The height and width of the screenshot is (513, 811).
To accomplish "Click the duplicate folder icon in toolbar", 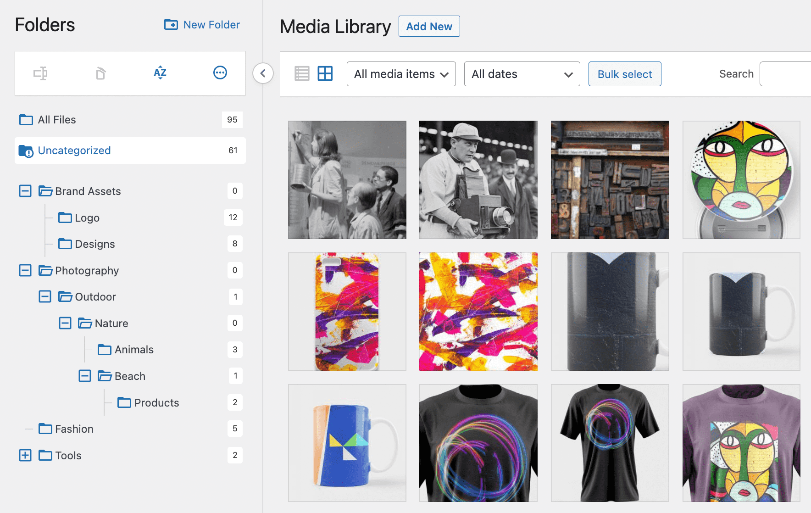I will [x=100, y=73].
